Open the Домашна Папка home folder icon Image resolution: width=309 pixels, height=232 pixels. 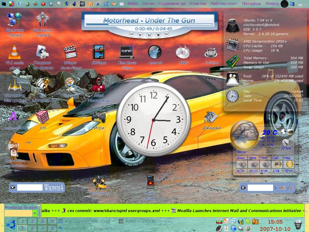[42, 20]
